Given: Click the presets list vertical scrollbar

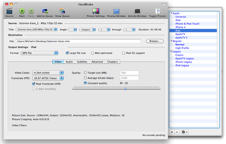Looking at the screenshot, I should (218, 70).
